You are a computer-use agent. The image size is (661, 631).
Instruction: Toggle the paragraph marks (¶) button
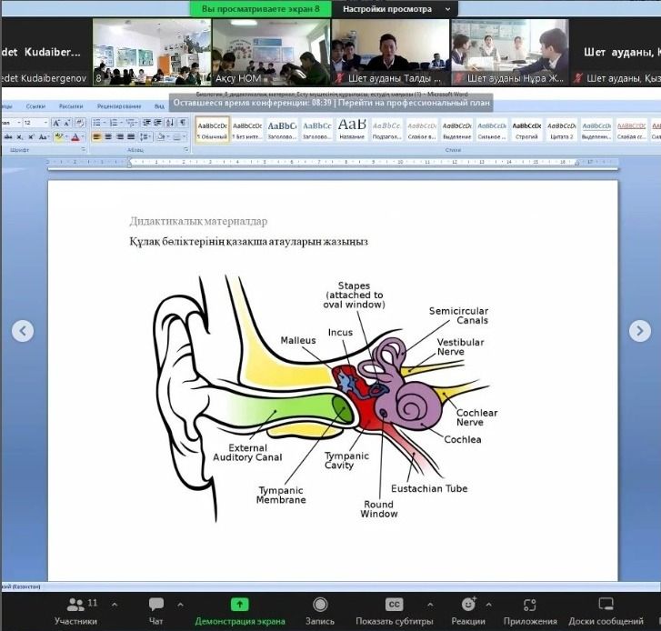pos(183,123)
